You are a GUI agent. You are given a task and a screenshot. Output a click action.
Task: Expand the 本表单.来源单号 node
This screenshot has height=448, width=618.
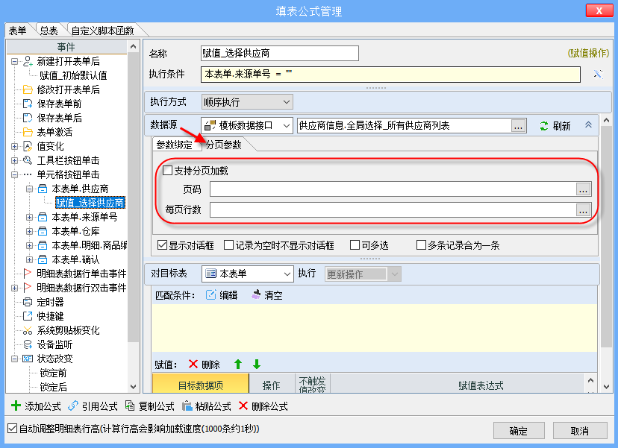[30, 218]
